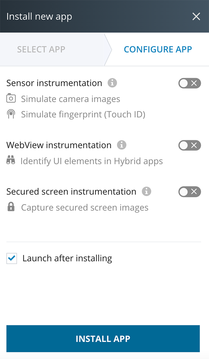
Task: Enable Sensor instrumentation
Action: [189, 83]
